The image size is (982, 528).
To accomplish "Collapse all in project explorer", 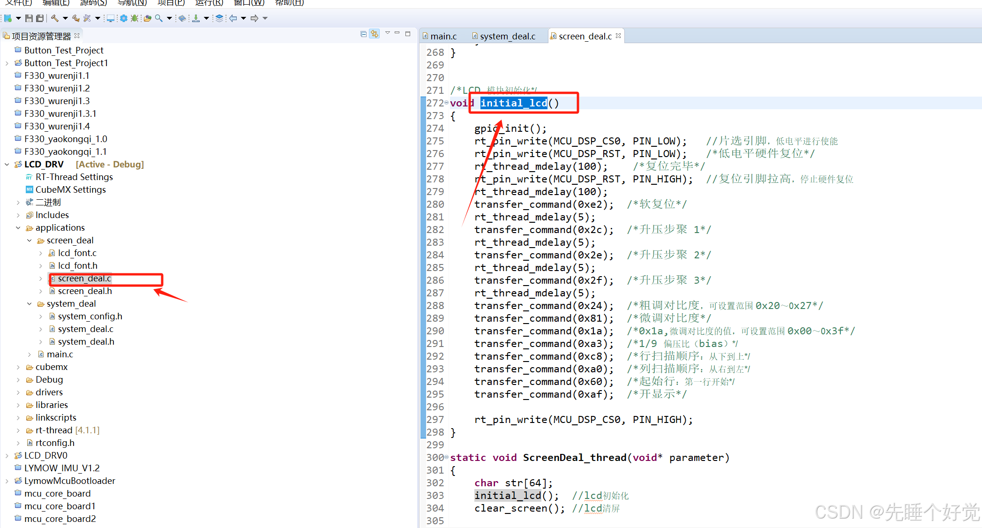I will pos(363,34).
